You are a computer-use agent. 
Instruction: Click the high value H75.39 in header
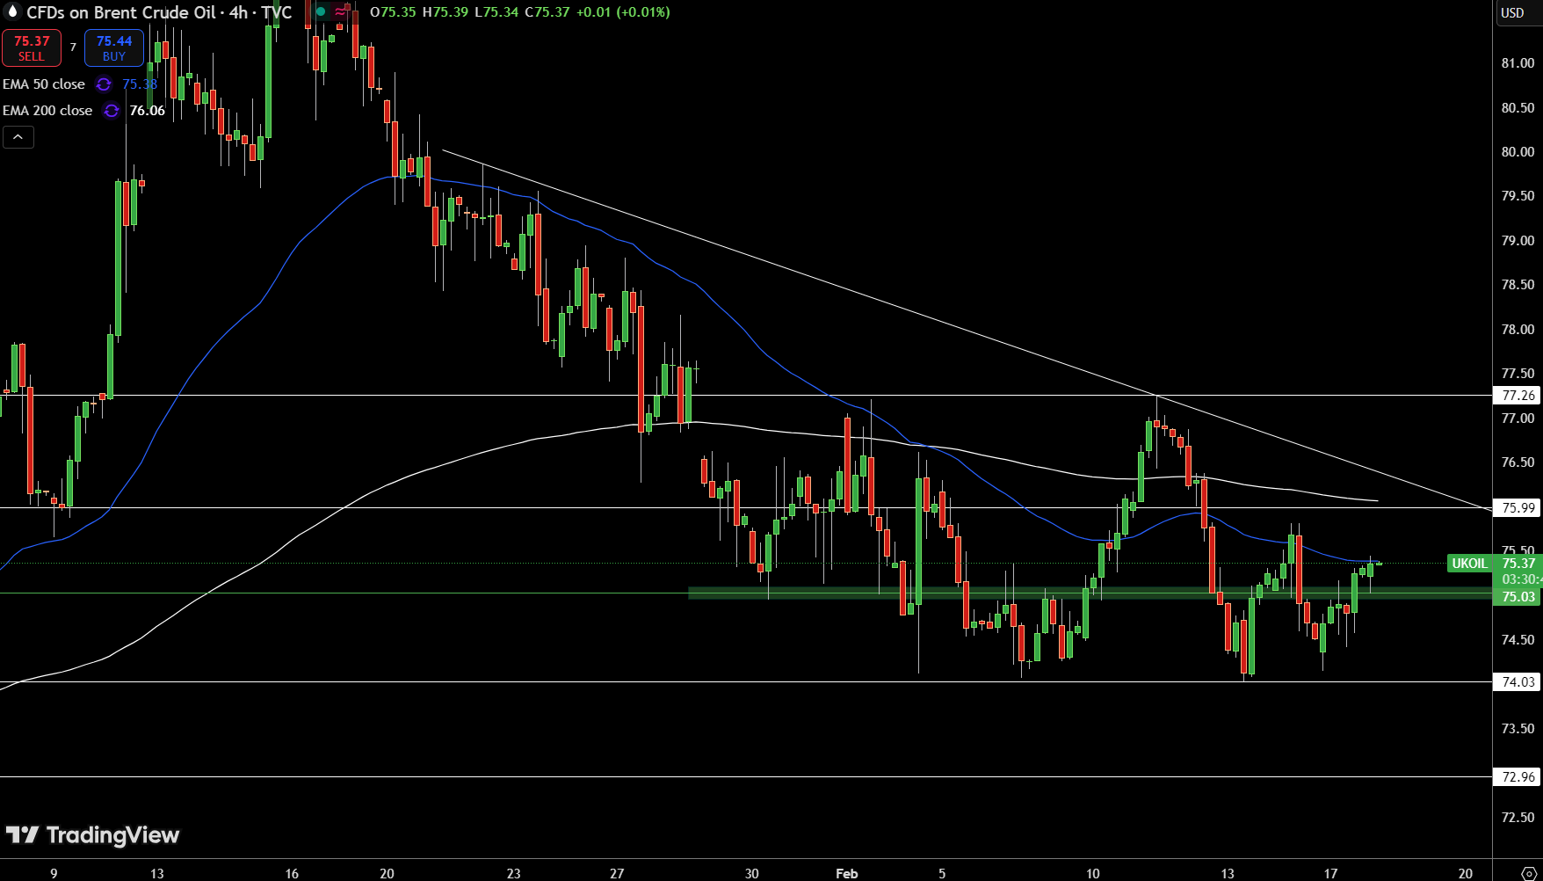pyautogui.click(x=446, y=12)
